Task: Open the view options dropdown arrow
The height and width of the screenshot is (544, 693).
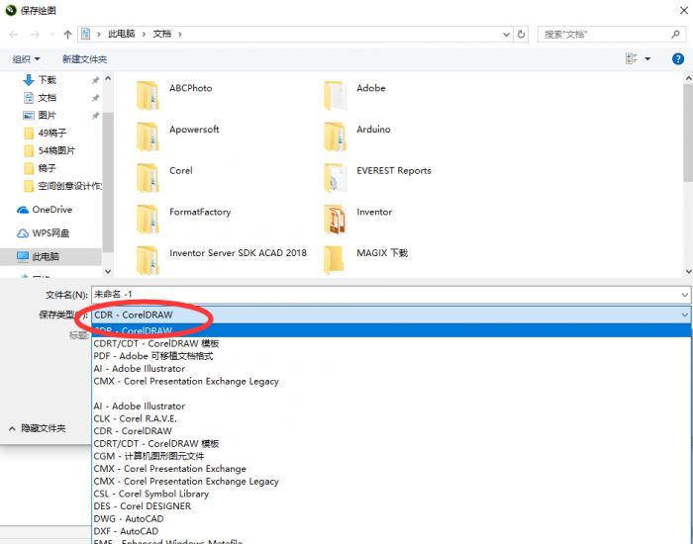Action: click(x=648, y=59)
